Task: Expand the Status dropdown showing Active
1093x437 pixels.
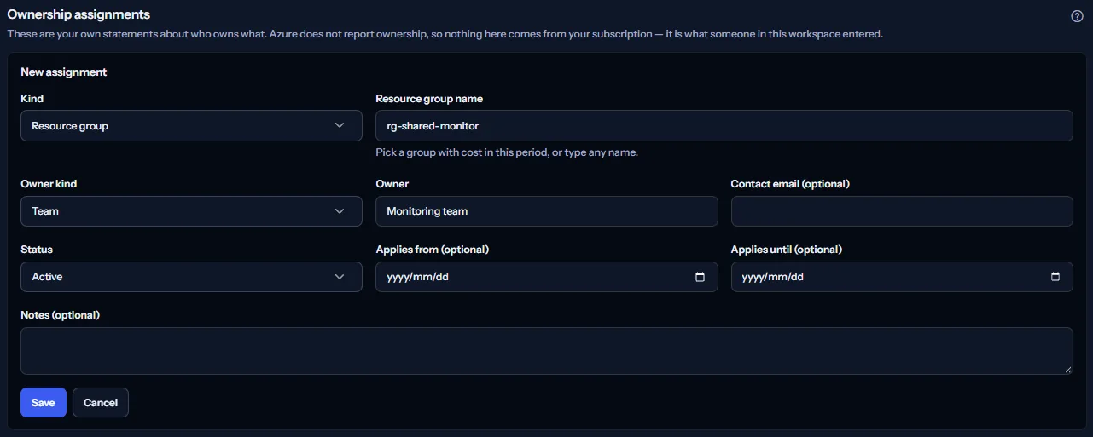Action: click(191, 277)
